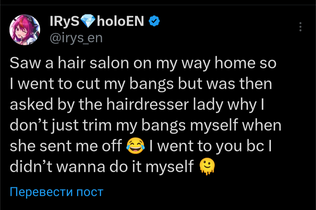
Task: Click the text "I went to you bc I"
Action: 211,146
